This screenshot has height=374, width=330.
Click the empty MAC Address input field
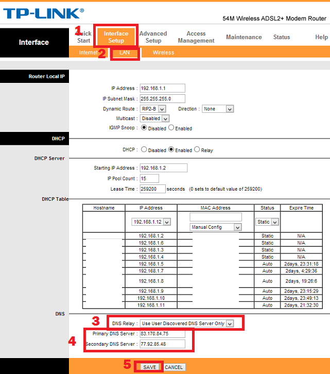tap(216, 217)
